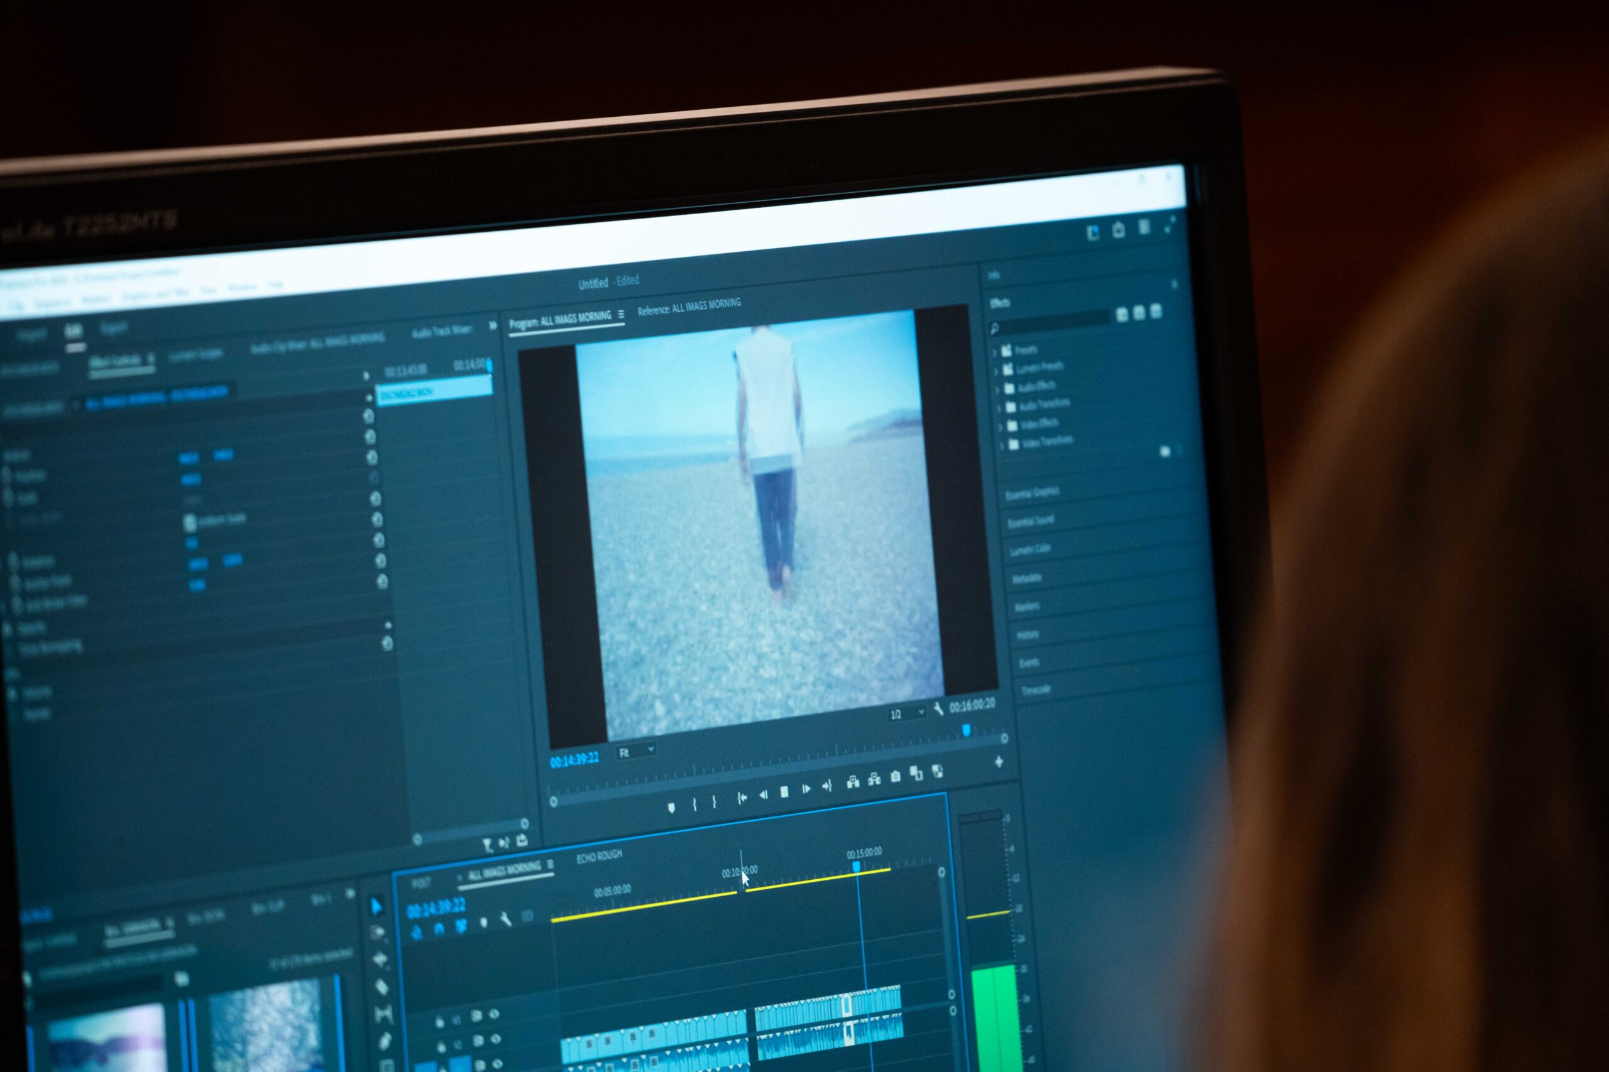Expand the Audio Transitions folder
Image resolution: width=1609 pixels, height=1072 pixels.
click(999, 408)
